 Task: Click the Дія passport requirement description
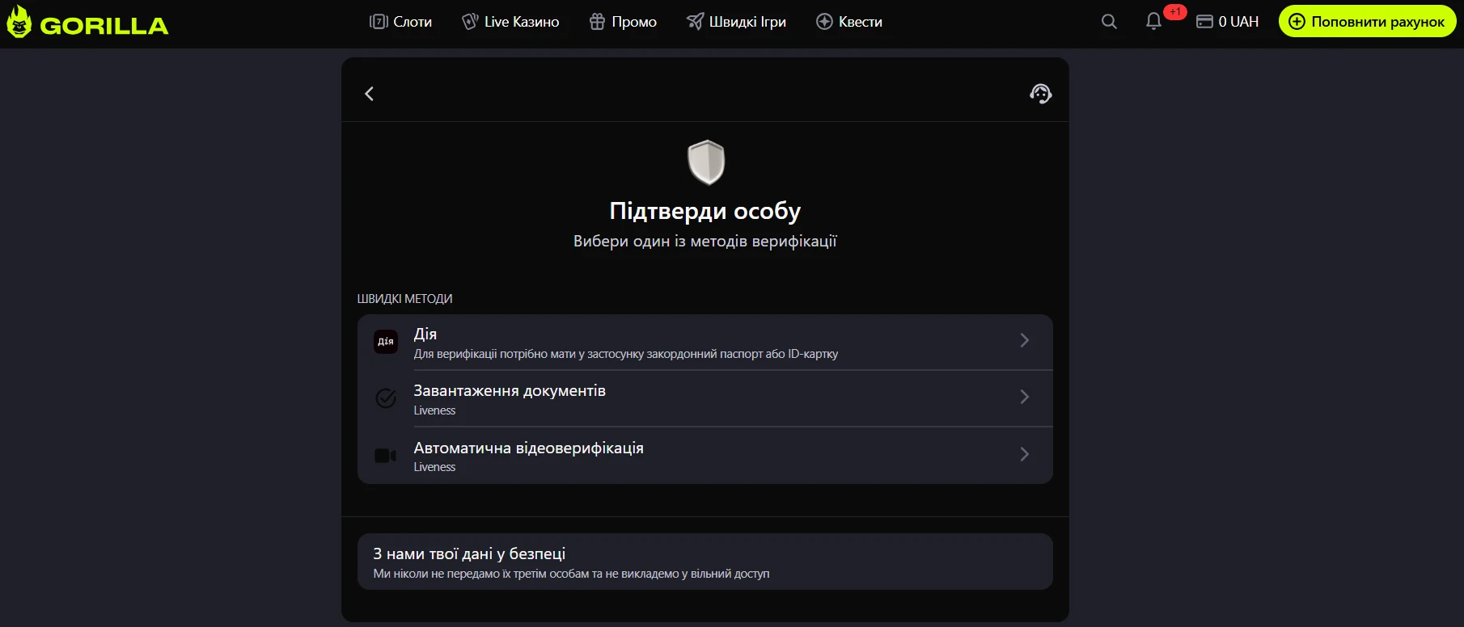coord(626,354)
